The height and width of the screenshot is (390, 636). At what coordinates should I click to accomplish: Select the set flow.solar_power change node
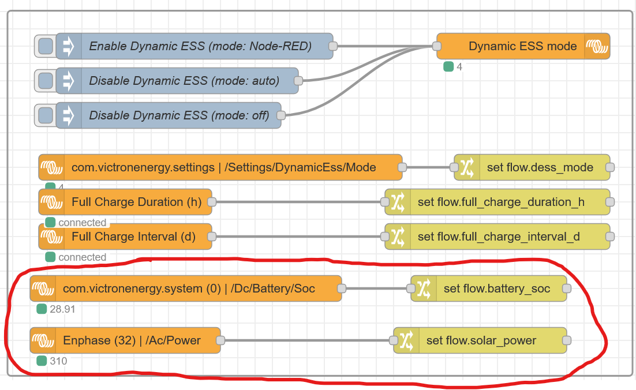tap(480, 340)
